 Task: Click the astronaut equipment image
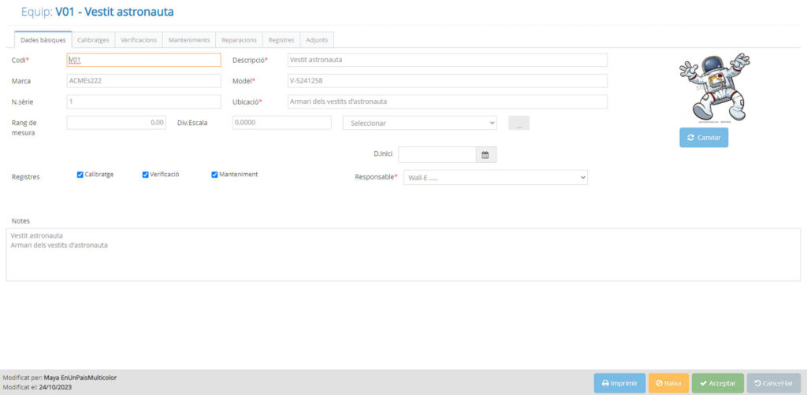[714, 87]
